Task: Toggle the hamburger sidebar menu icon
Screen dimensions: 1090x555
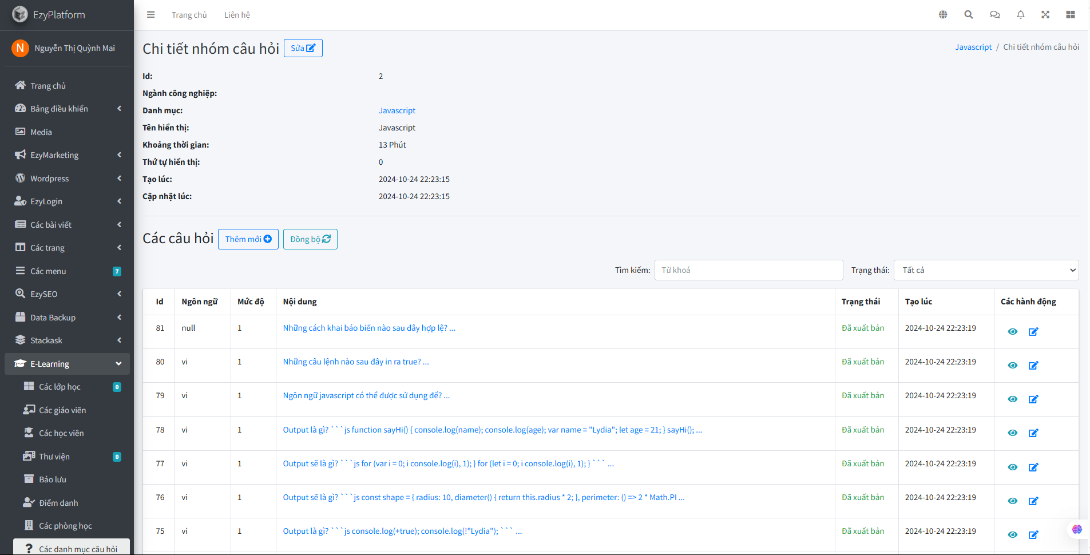Action: coord(150,15)
